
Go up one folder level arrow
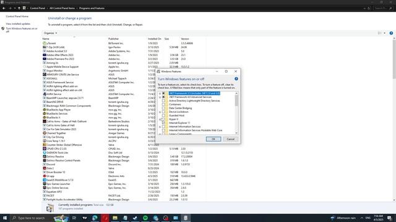click(x=19, y=8)
